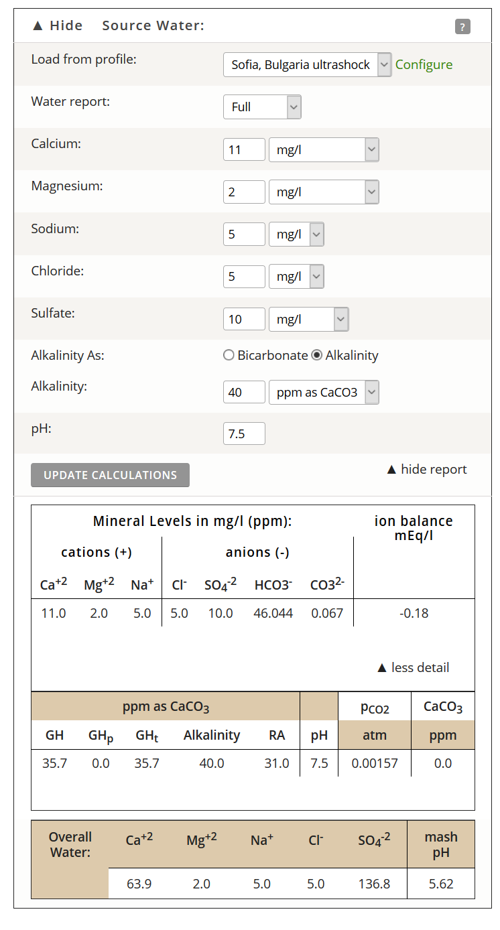
Task: Collapse the Source Water section with Hide
Action: [x=58, y=25]
